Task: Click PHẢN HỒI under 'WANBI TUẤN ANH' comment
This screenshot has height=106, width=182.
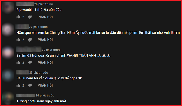Action: pyautogui.click(x=45, y=63)
